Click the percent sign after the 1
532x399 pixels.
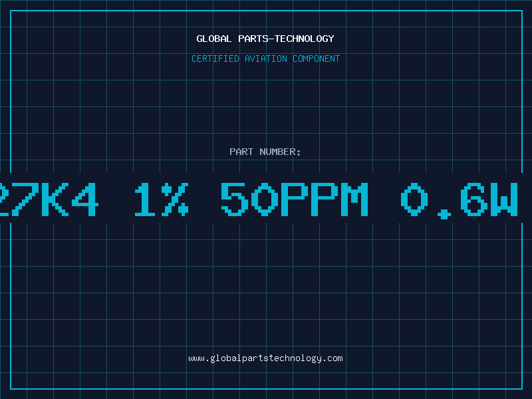click(x=175, y=199)
